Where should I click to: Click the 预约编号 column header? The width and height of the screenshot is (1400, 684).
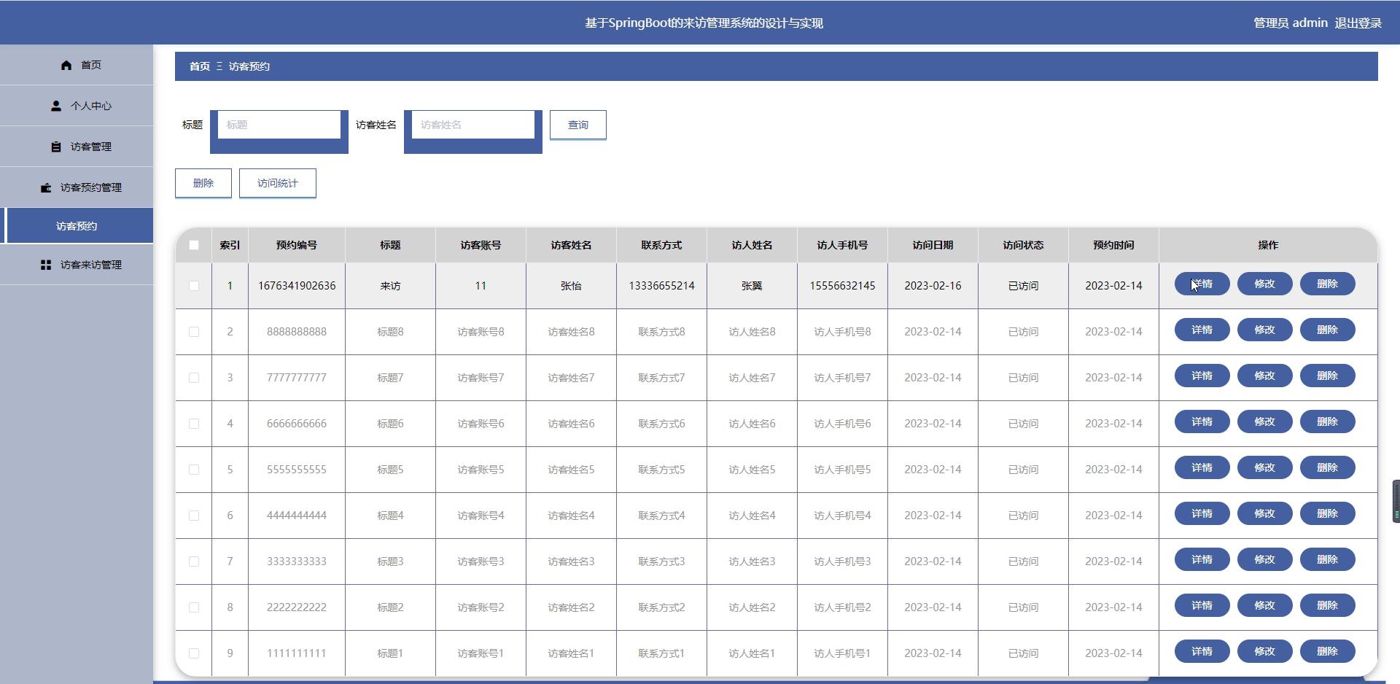pos(297,245)
